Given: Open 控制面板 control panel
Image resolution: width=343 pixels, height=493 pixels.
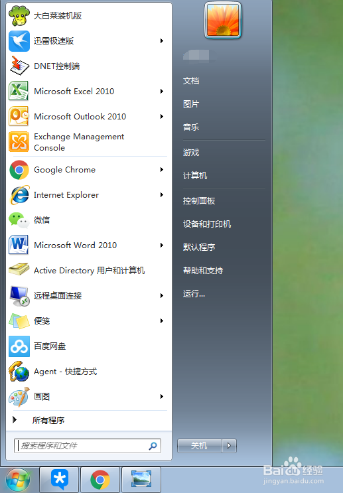Looking at the screenshot, I should coord(199,201).
